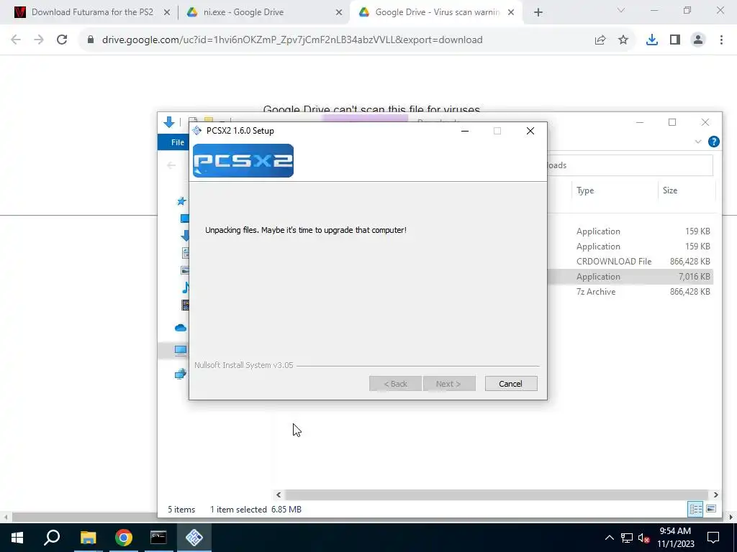Open Chrome three-dot menu
The width and height of the screenshot is (737, 552).
tap(721, 40)
